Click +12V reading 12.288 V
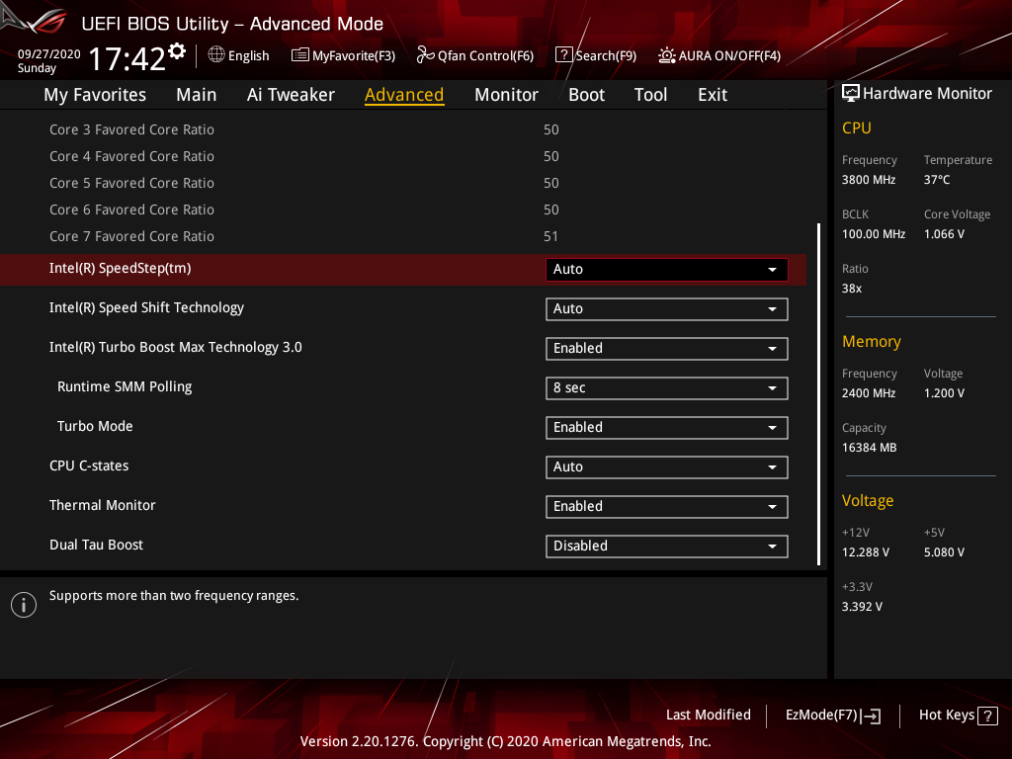This screenshot has height=759, width=1012. click(x=866, y=552)
